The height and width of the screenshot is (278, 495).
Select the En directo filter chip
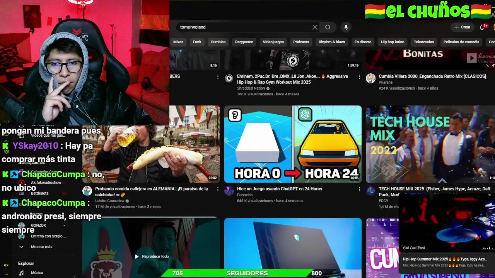pyautogui.click(x=363, y=42)
